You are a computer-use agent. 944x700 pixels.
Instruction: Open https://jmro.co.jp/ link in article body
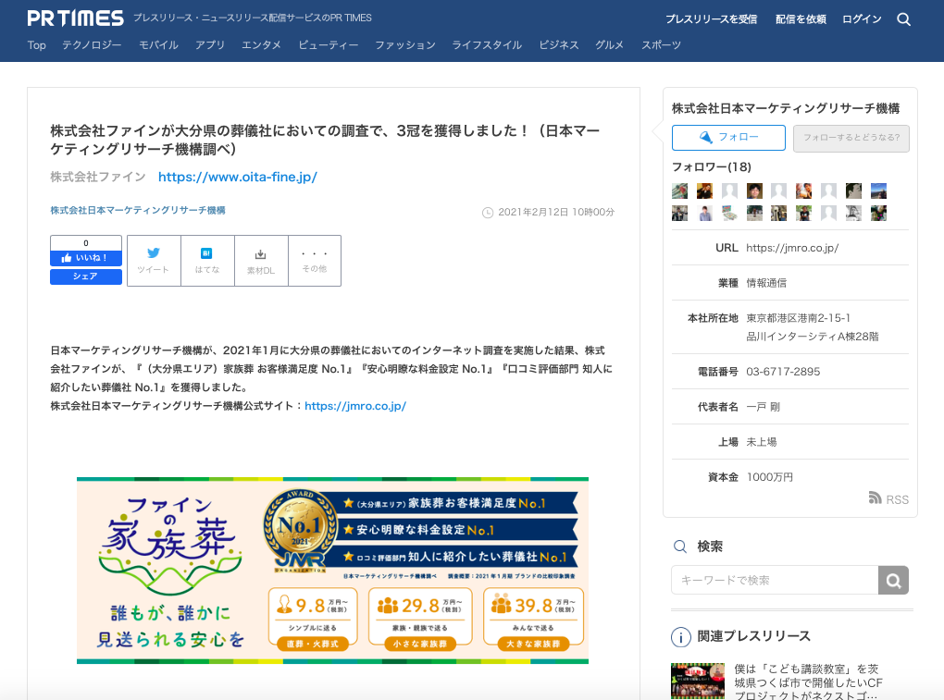pyautogui.click(x=355, y=406)
